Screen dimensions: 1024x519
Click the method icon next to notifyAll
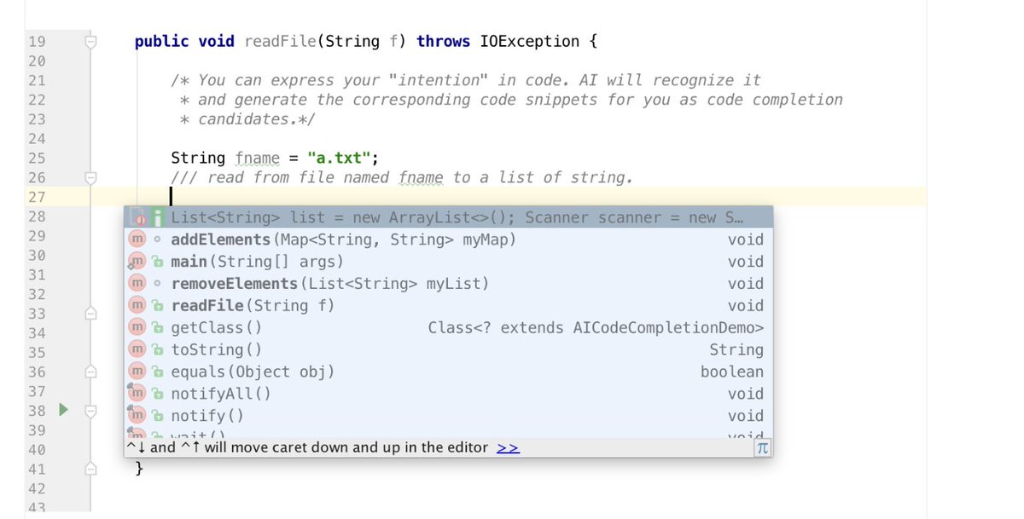point(137,394)
